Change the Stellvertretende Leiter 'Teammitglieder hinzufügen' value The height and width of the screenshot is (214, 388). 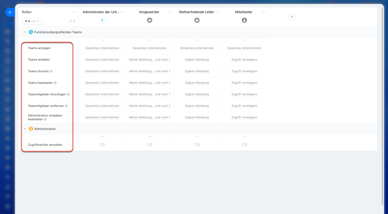197,94
